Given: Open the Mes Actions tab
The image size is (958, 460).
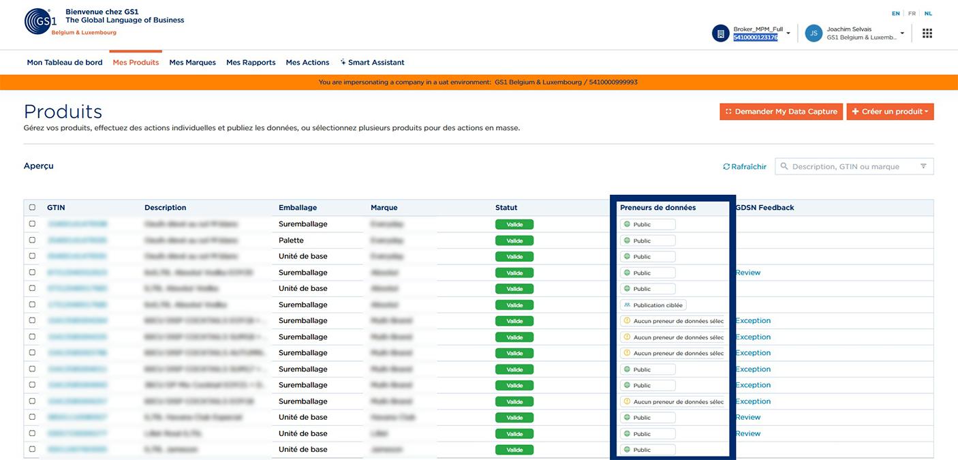Looking at the screenshot, I should click(307, 63).
